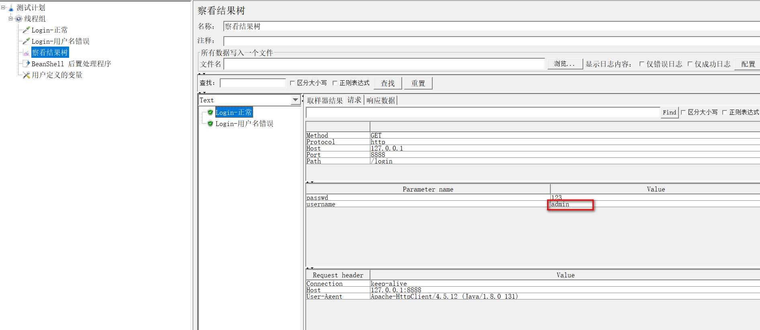Focus the 查找 search input
This screenshot has width=760, height=330.
[x=253, y=83]
